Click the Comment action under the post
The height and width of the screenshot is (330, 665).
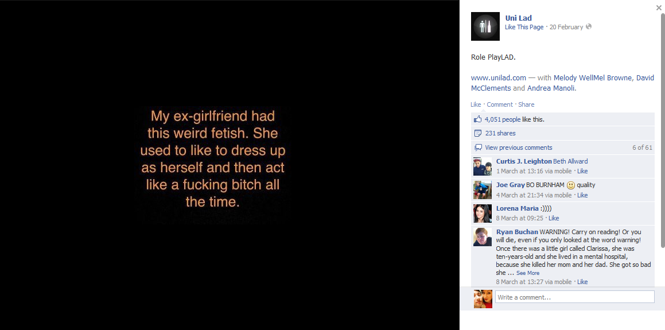click(500, 104)
